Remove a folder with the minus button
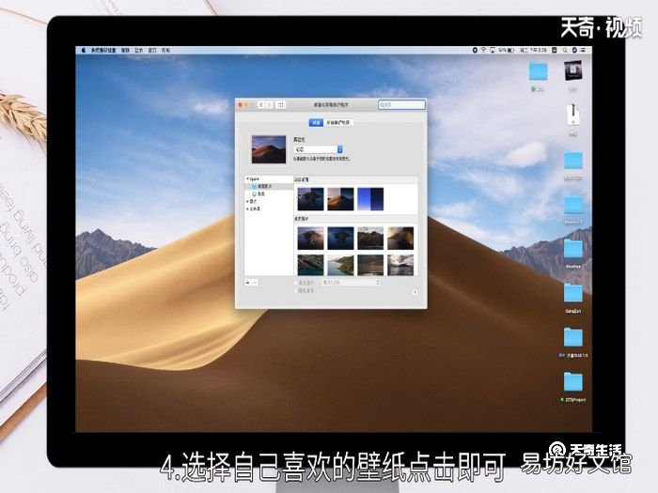This screenshot has height=493, width=658. pos(255,283)
